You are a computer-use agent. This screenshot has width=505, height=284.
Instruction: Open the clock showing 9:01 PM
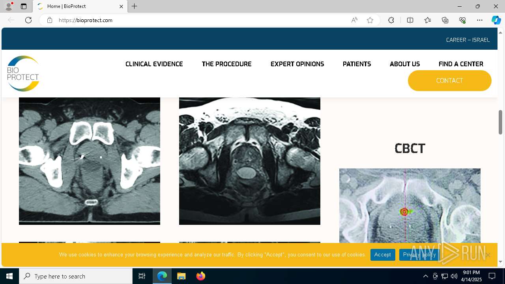pyautogui.click(x=471, y=276)
